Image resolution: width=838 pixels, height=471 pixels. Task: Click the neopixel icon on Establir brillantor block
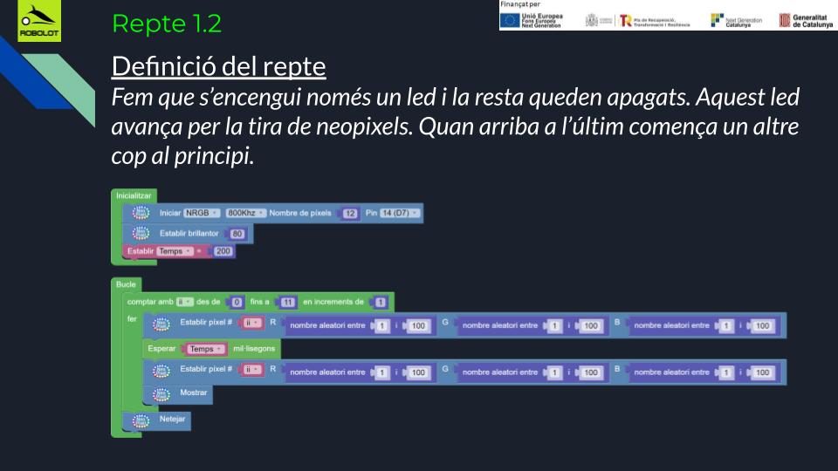point(141,233)
